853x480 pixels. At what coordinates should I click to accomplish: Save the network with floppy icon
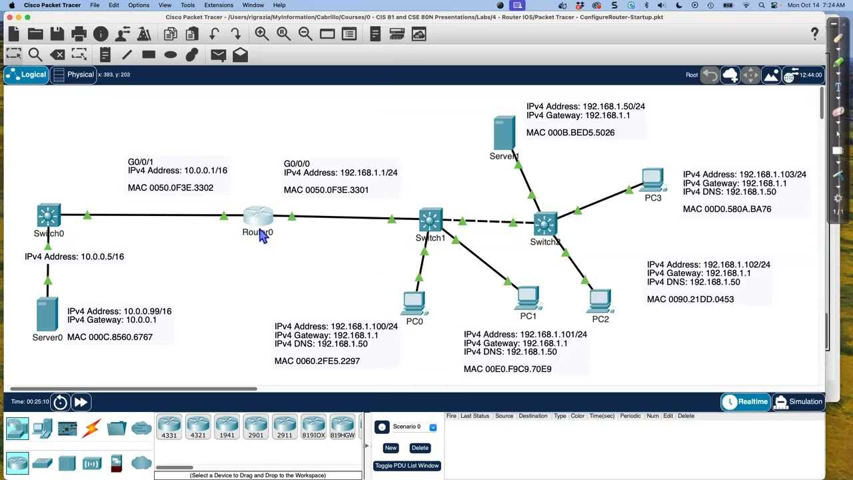(x=57, y=34)
